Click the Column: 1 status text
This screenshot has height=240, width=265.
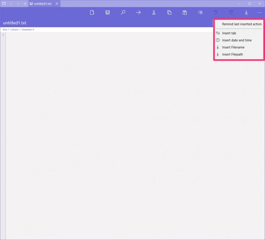coord(15,29)
